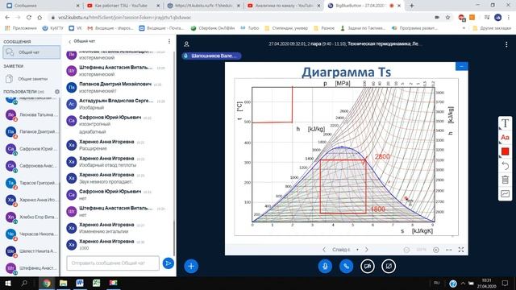This screenshot has height=290, width=516.
Task: Minimize the presentation with blue button
Action: pyautogui.click(x=462, y=66)
